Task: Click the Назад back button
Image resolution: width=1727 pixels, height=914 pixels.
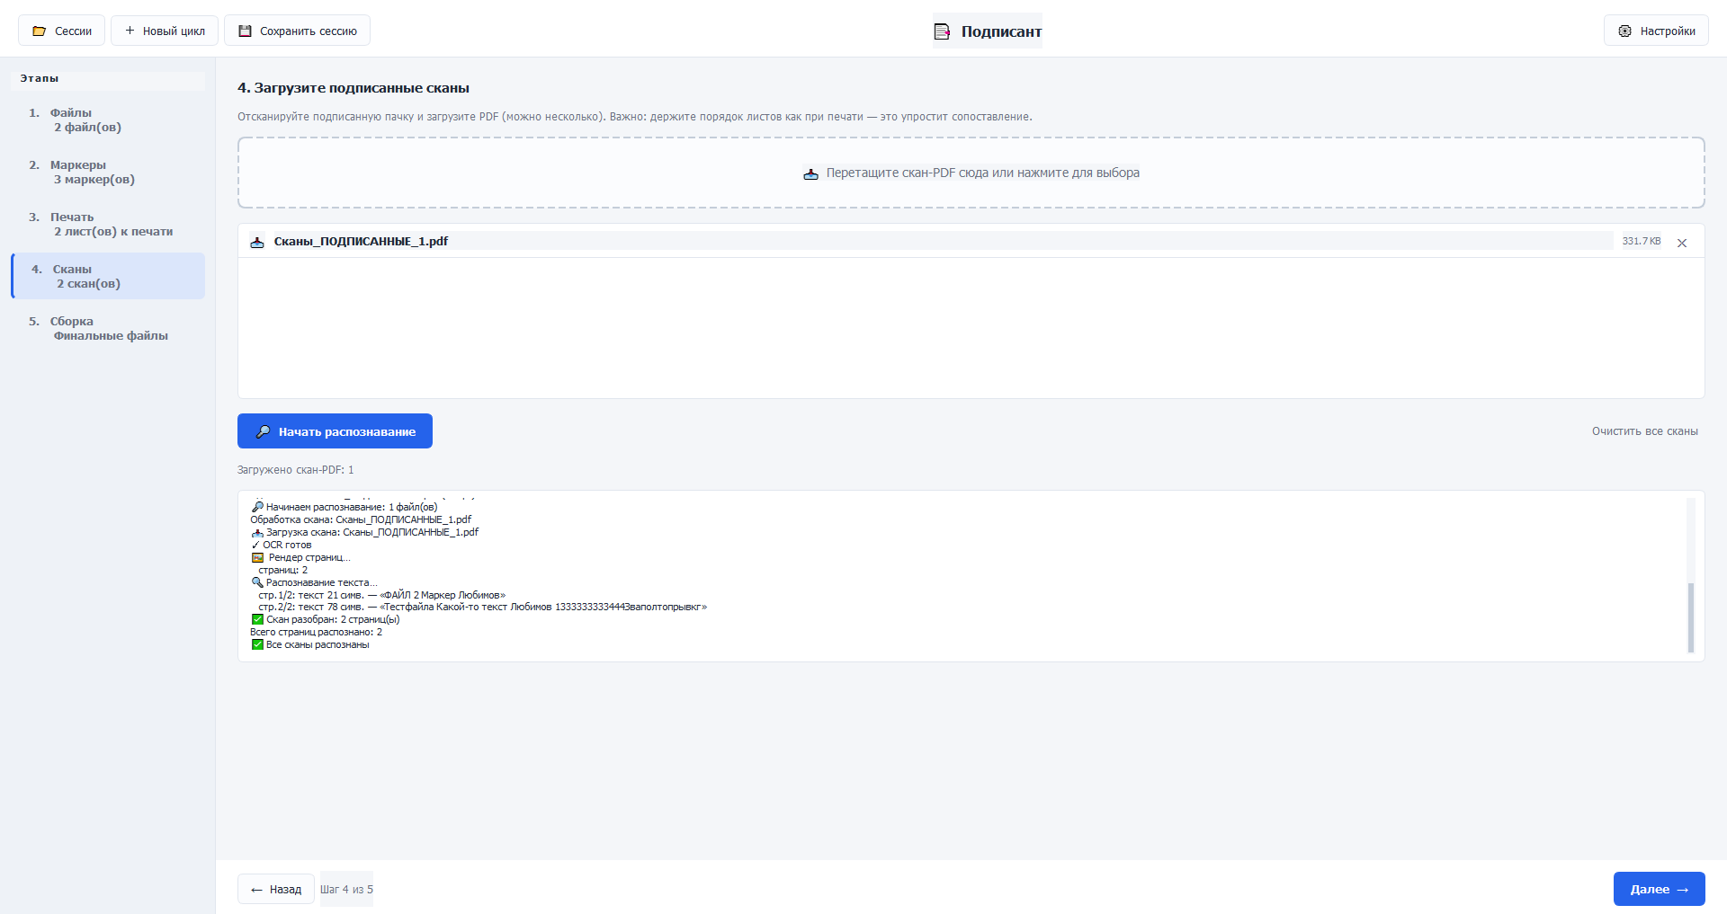Action: pos(276,889)
